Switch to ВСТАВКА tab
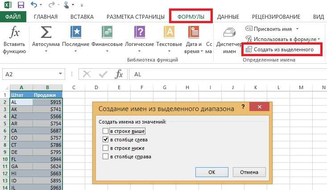This screenshot has width=327, height=190. (x=82, y=17)
